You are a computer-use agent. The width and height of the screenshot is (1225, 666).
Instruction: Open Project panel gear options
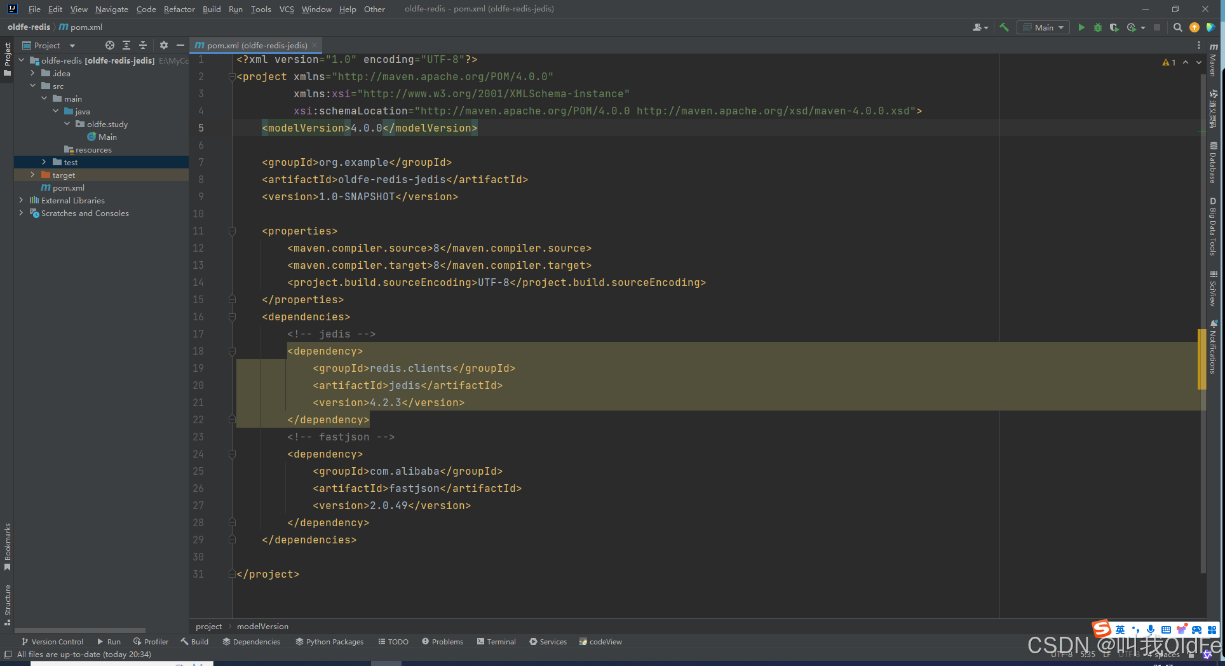(164, 45)
